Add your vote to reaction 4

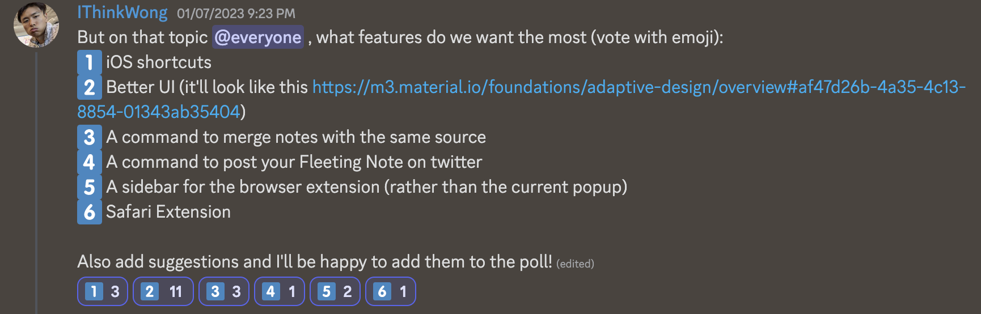[x=280, y=291]
